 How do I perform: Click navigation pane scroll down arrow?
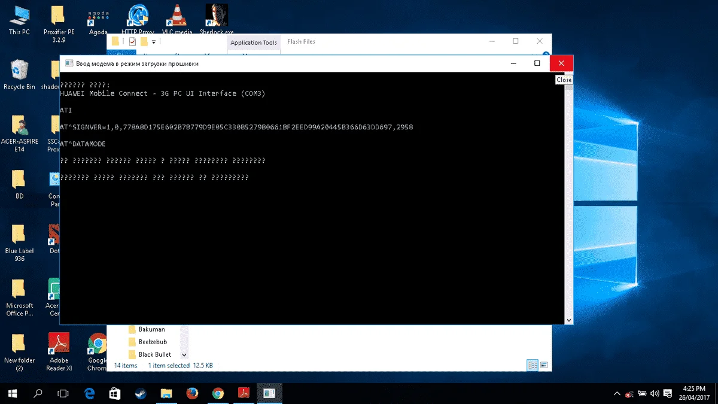click(184, 355)
